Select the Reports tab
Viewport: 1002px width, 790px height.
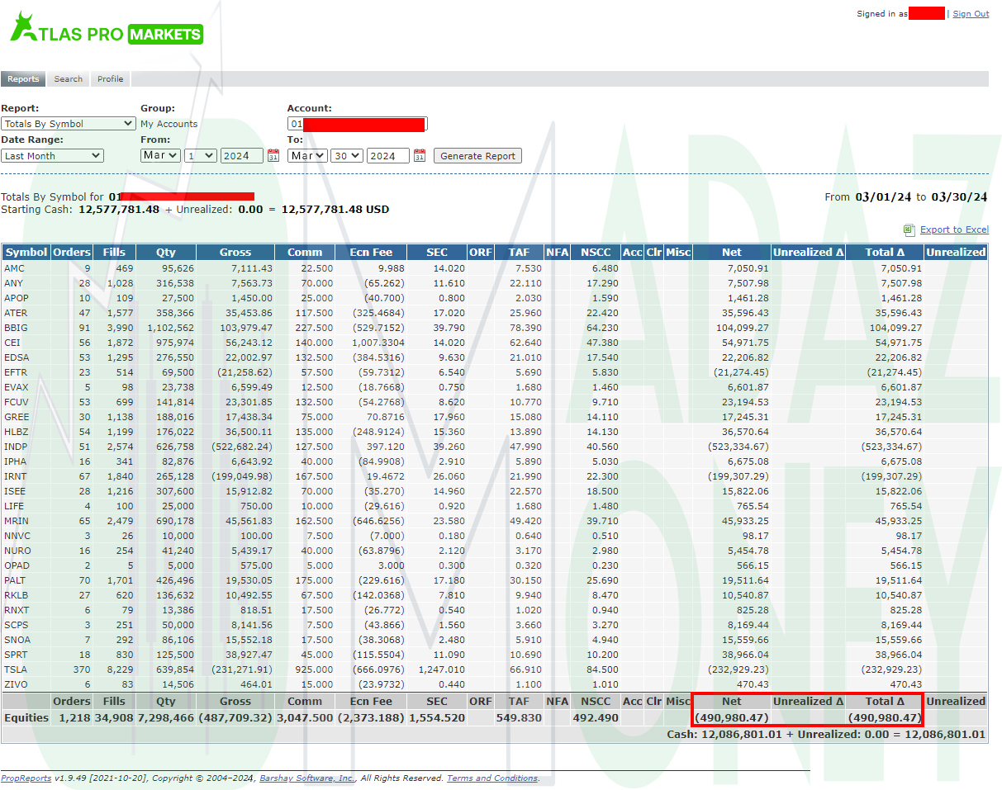pos(23,79)
